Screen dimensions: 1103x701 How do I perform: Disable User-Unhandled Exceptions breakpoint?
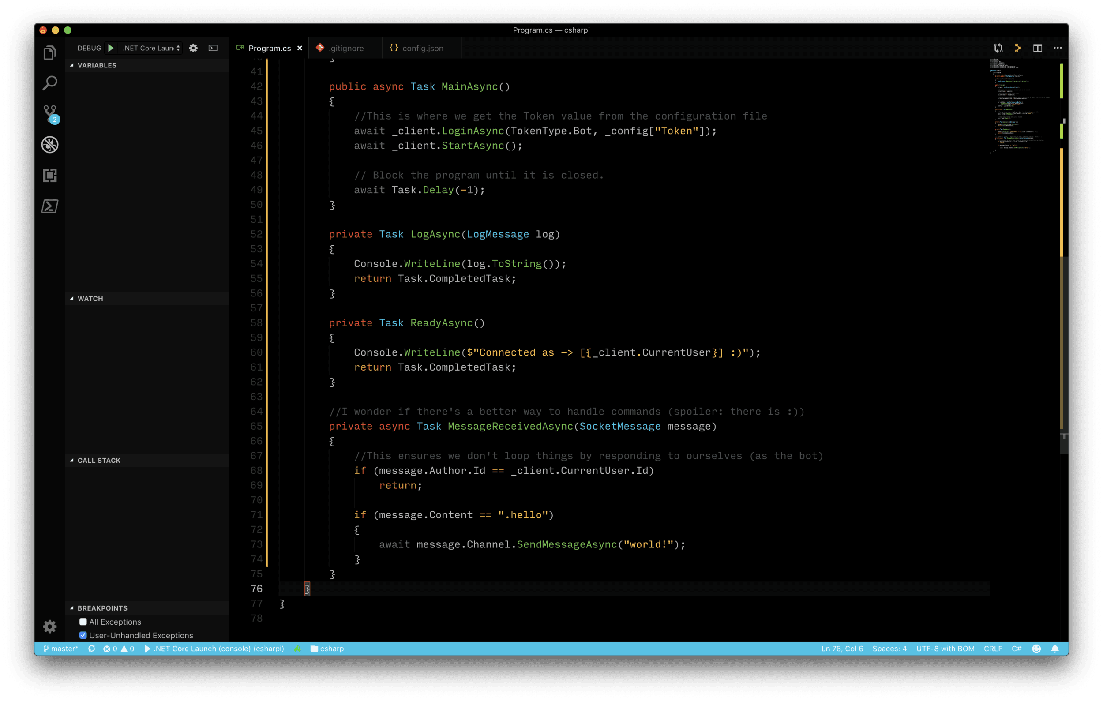coord(83,635)
